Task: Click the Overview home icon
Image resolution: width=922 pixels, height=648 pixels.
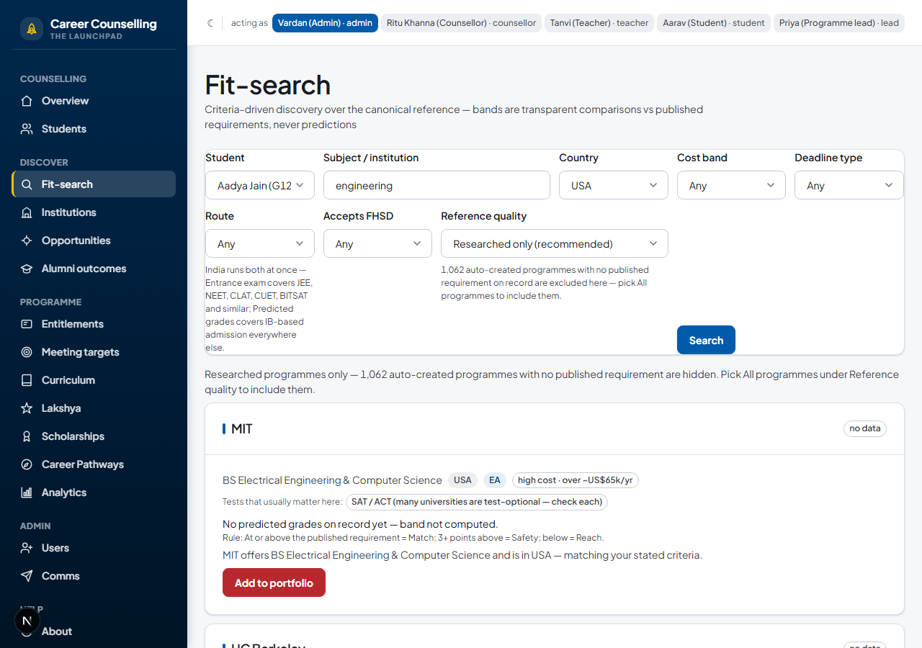Action: pos(27,101)
